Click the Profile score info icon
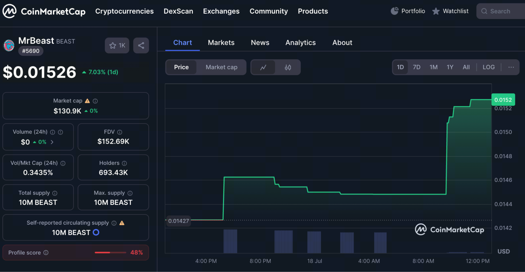This screenshot has height=272, width=525. (x=46, y=253)
